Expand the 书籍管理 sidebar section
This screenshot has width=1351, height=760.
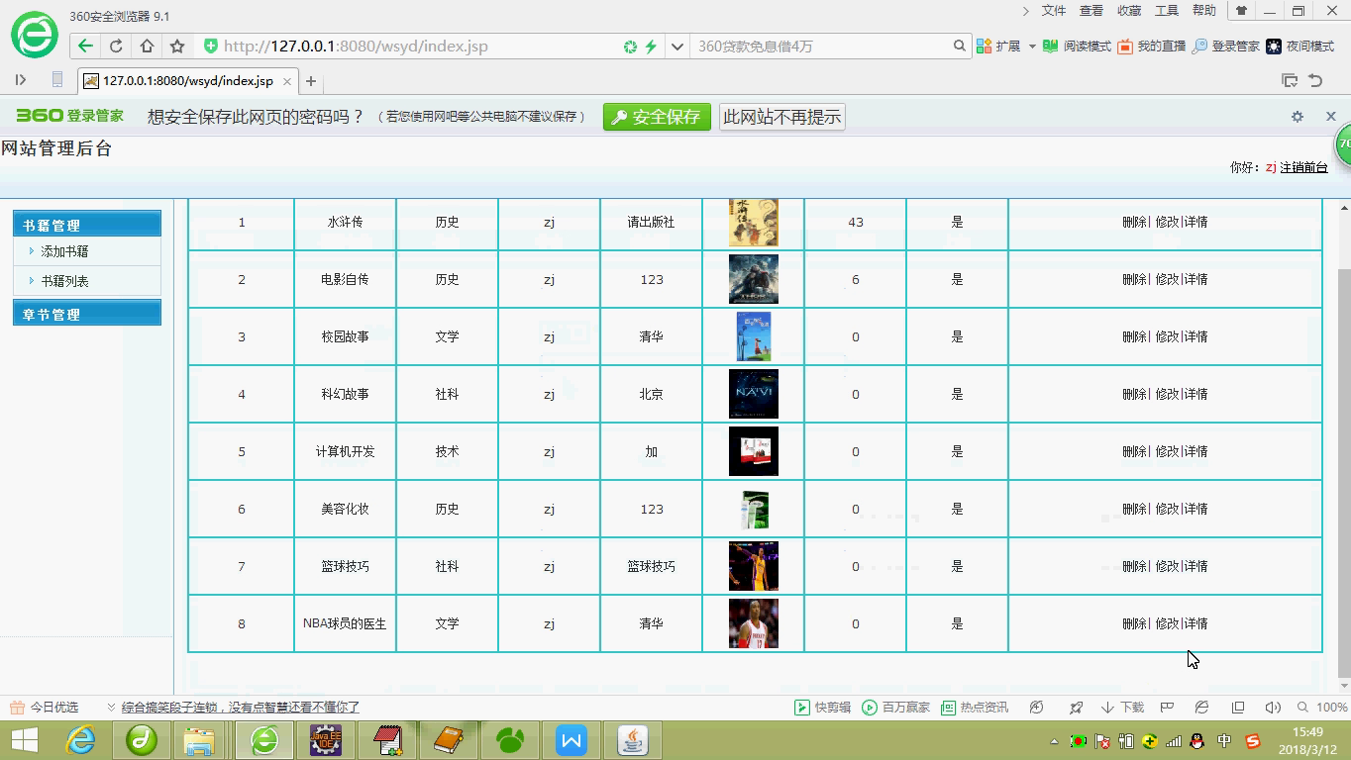pyautogui.click(x=87, y=225)
